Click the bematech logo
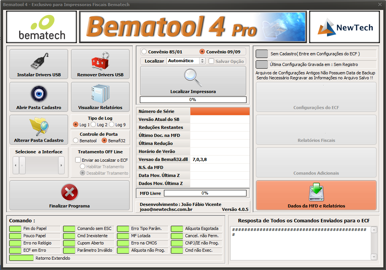This screenshot has height=270, width=386. [42, 27]
